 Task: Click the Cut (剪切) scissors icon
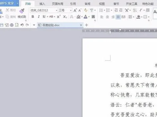tap(8, 10)
